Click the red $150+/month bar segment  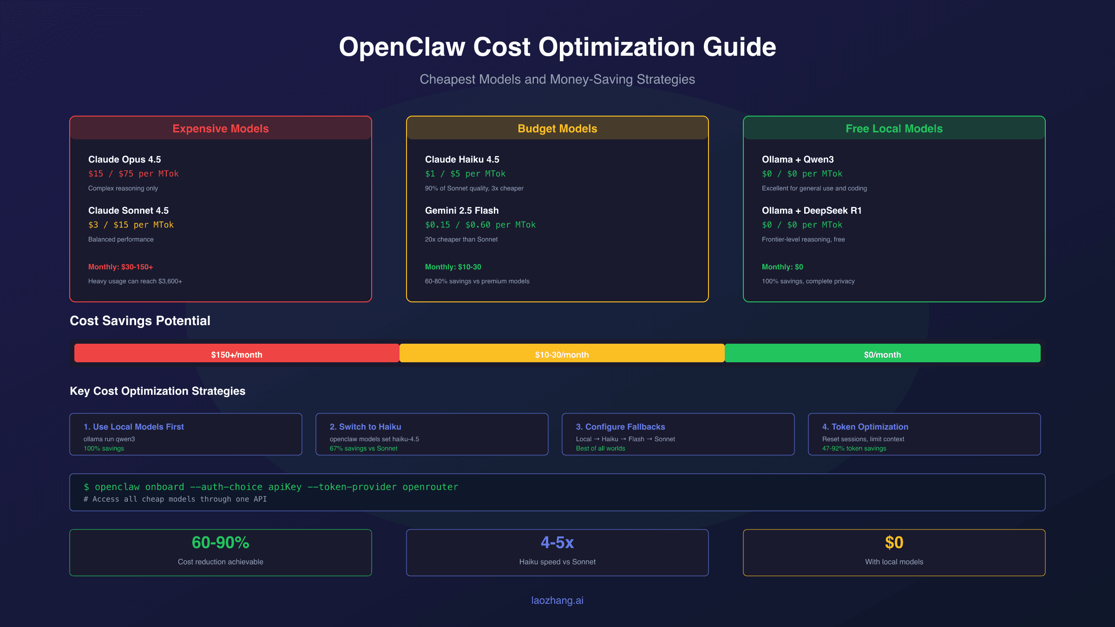(x=236, y=353)
